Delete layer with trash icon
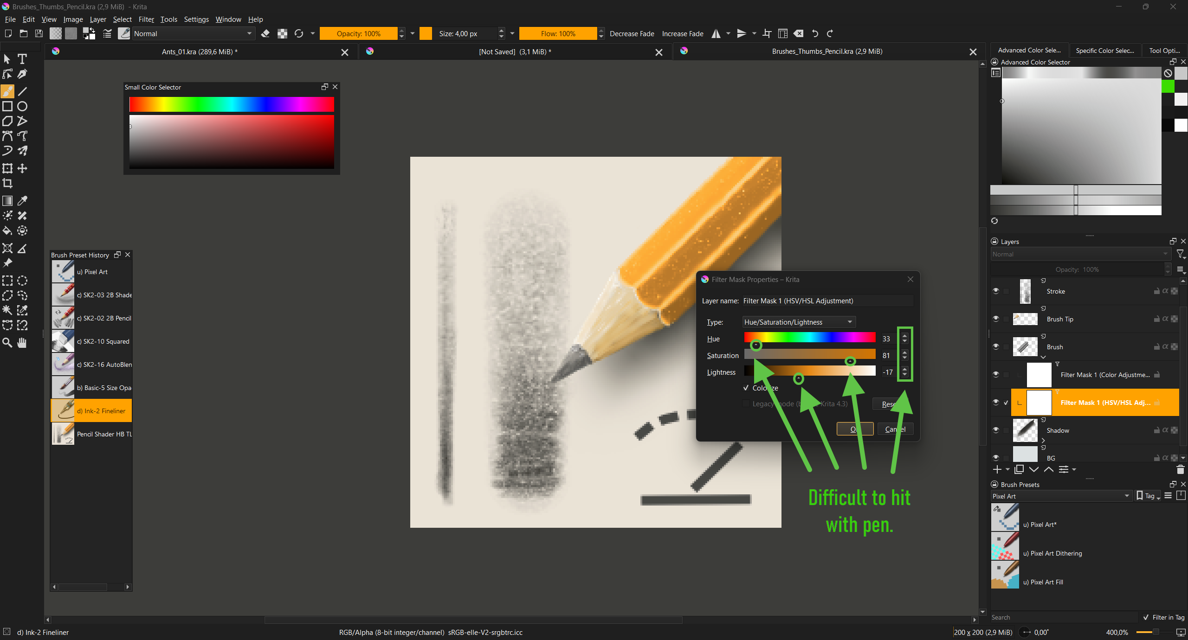Image resolution: width=1188 pixels, height=640 pixels. pos(1180,470)
